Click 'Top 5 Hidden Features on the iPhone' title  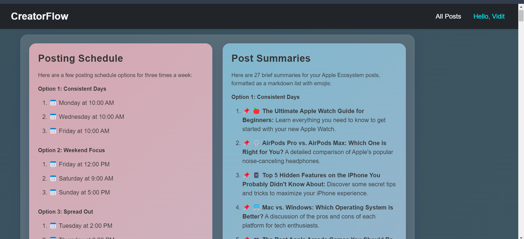(x=311, y=180)
